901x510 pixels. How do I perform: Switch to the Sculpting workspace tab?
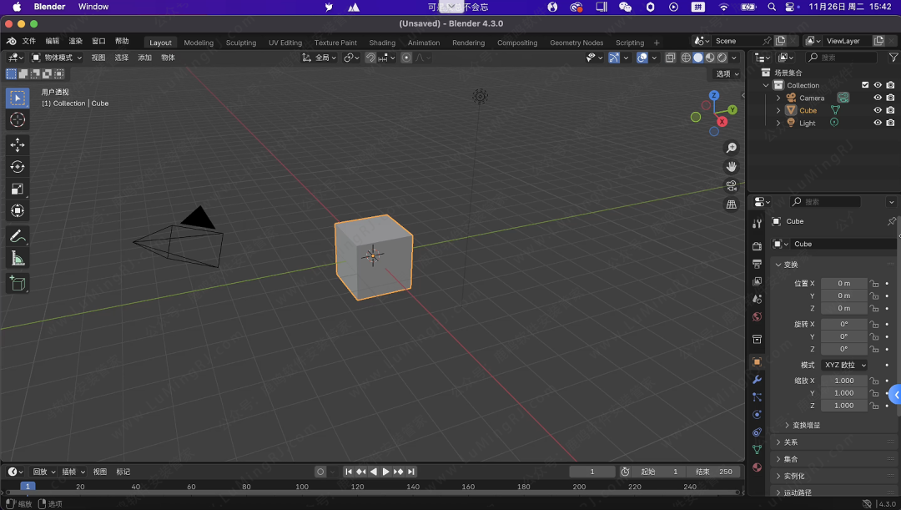[x=241, y=43]
